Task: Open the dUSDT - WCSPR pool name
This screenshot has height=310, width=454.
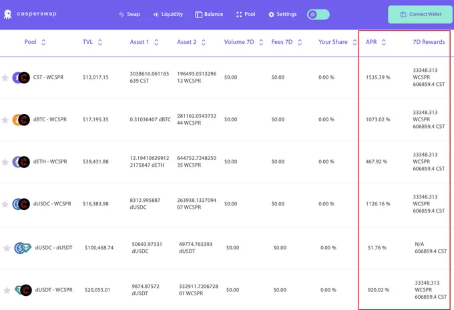Action: click(54, 290)
